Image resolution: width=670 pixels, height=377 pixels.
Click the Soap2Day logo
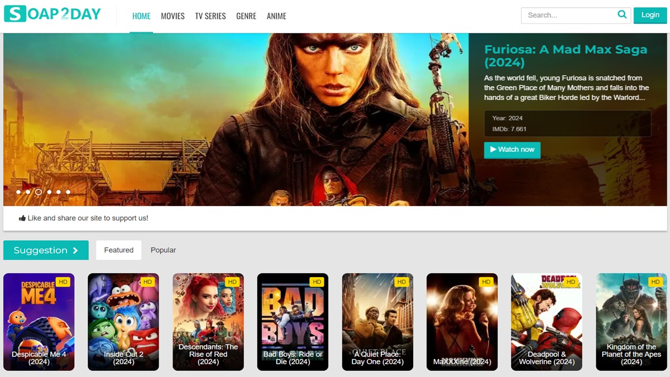[x=52, y=14]
